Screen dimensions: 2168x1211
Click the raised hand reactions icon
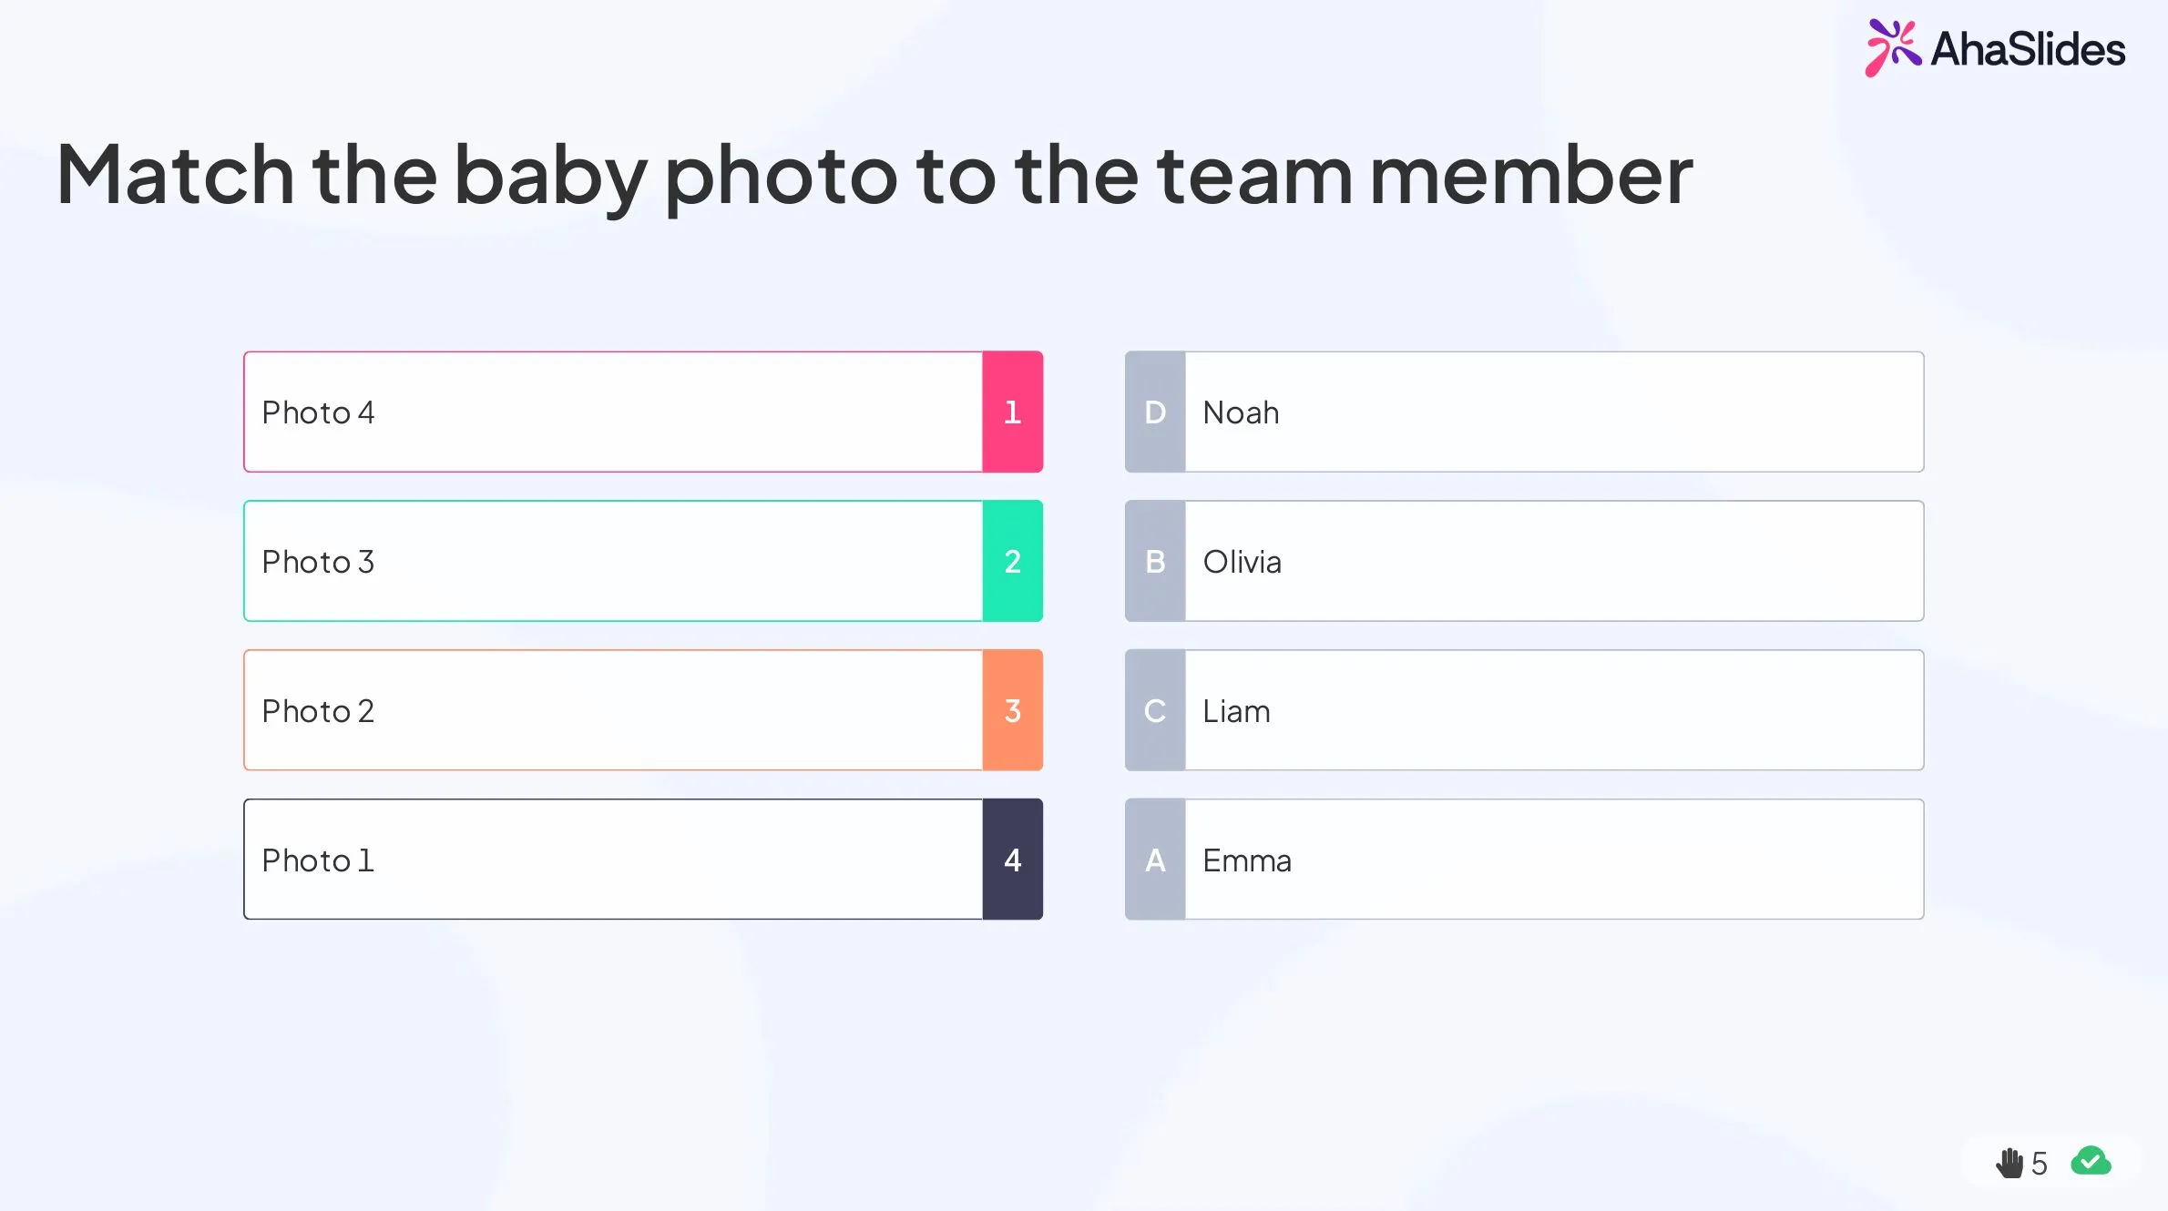tap(2009, 1162)
